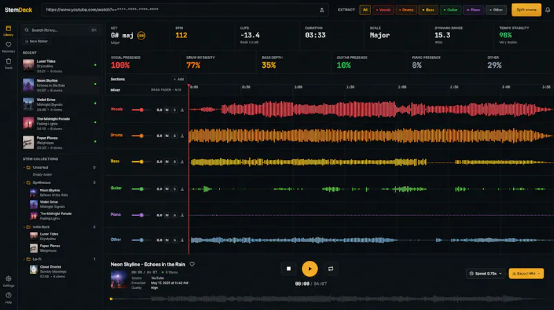
Task: Download the Other stem
Action: click(182, 240)
